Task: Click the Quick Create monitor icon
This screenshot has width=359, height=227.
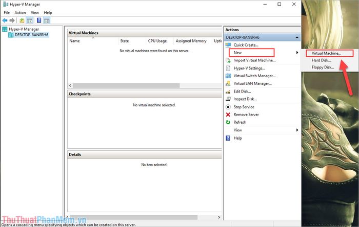Action: tap(228, 45)
